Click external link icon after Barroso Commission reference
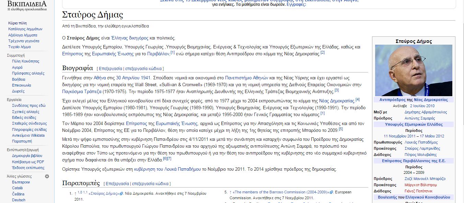Image resolution: width=464 pixels, height=203 pixels. [331, 192]
